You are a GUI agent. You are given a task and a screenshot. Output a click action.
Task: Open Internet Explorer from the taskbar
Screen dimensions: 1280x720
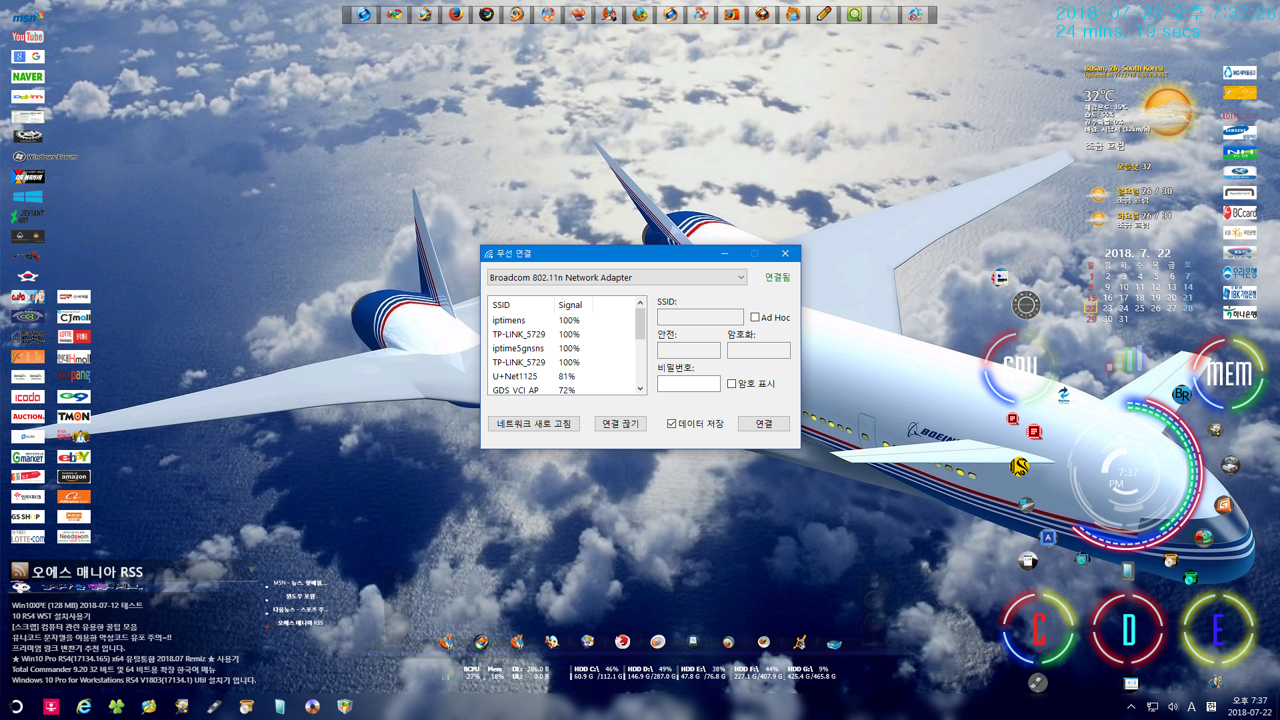click(84, 707)
